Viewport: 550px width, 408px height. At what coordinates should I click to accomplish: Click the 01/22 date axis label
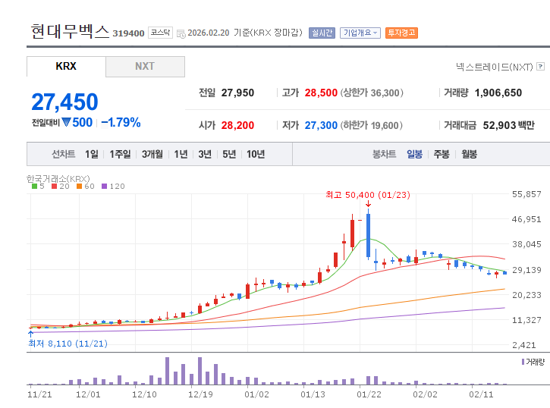[x=369, y=394]
